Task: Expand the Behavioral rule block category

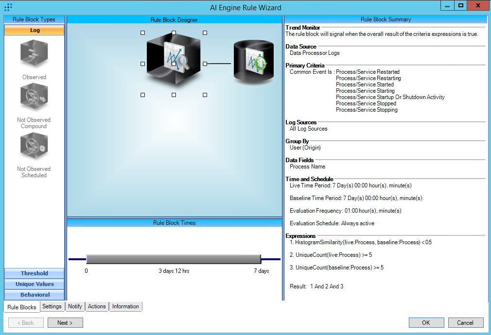Action: (35, 295)
